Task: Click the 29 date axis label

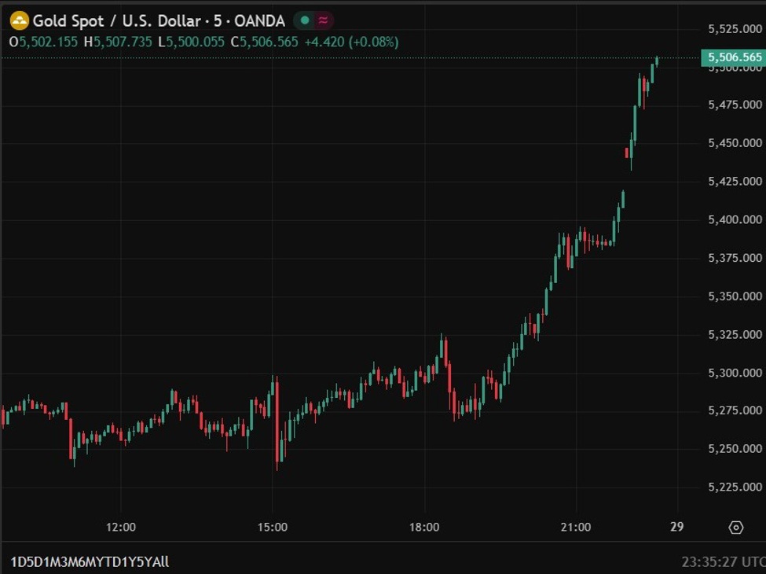Action: (676, 527)
